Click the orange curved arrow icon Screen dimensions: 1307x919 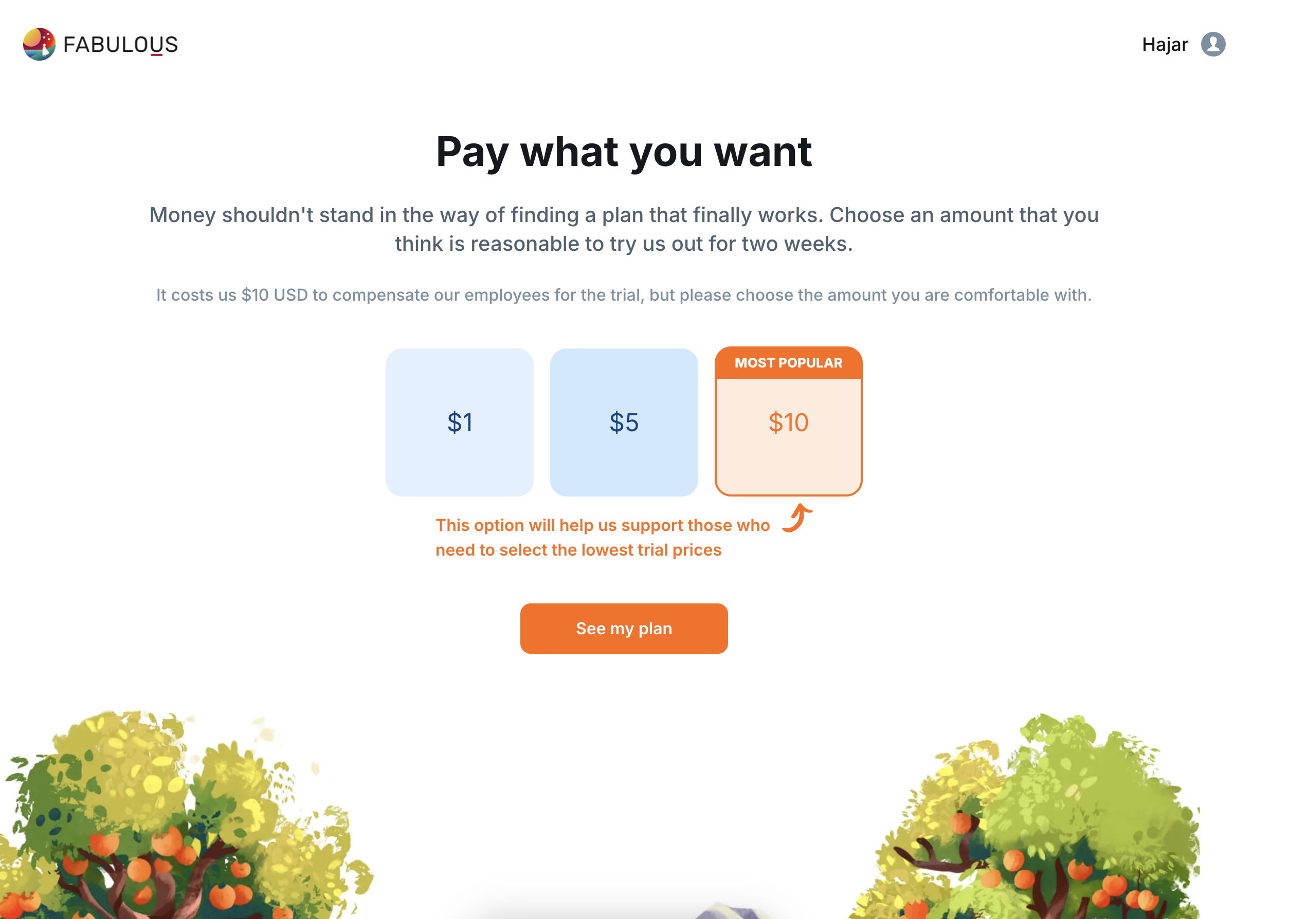797,518
